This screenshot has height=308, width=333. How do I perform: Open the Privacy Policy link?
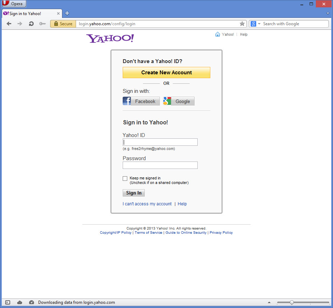click(221, 233)
